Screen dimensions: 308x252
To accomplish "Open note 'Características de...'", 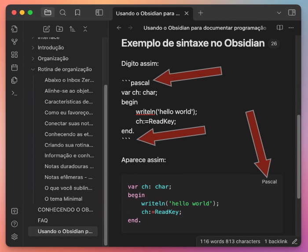I will (x=69, y=102).
